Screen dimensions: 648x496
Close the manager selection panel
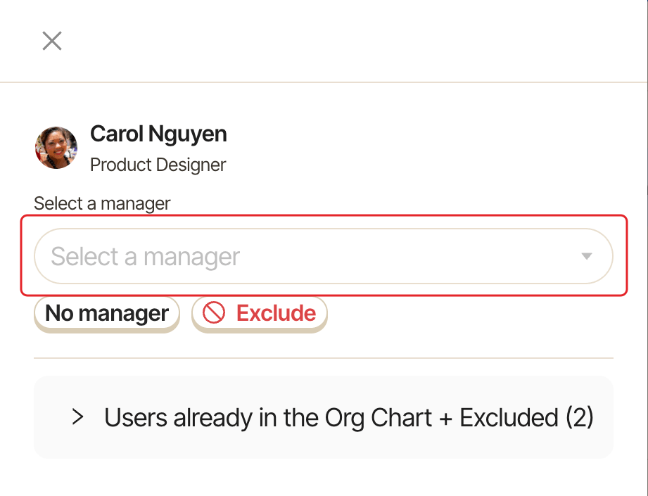point(52,41)
